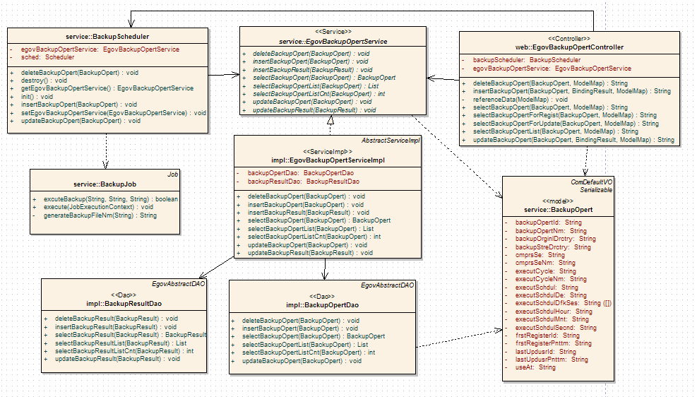Viewport: 697px width, 397px height.
Task: Select the impl::EgovBackupOpertServiceImpl class header
Action: tap(328, 159)
